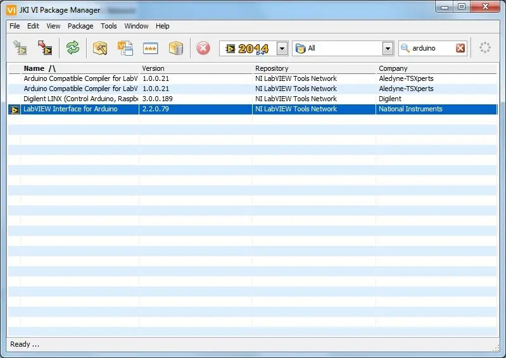The width and height of the screenshot is (506, 358).
Task: Expand the All repository filter dropdown arrow
Action: pos(388,48)
